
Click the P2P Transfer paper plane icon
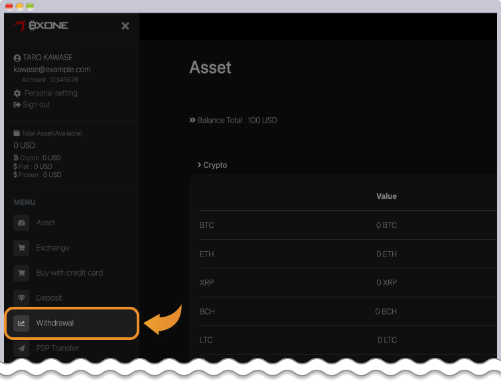tap(21, 348)
